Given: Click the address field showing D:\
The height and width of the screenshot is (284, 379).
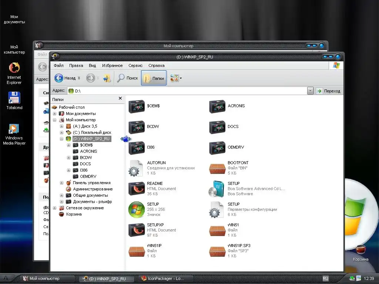Looking at the screenshot, I should pyautogui.click(x=187, y=91).
